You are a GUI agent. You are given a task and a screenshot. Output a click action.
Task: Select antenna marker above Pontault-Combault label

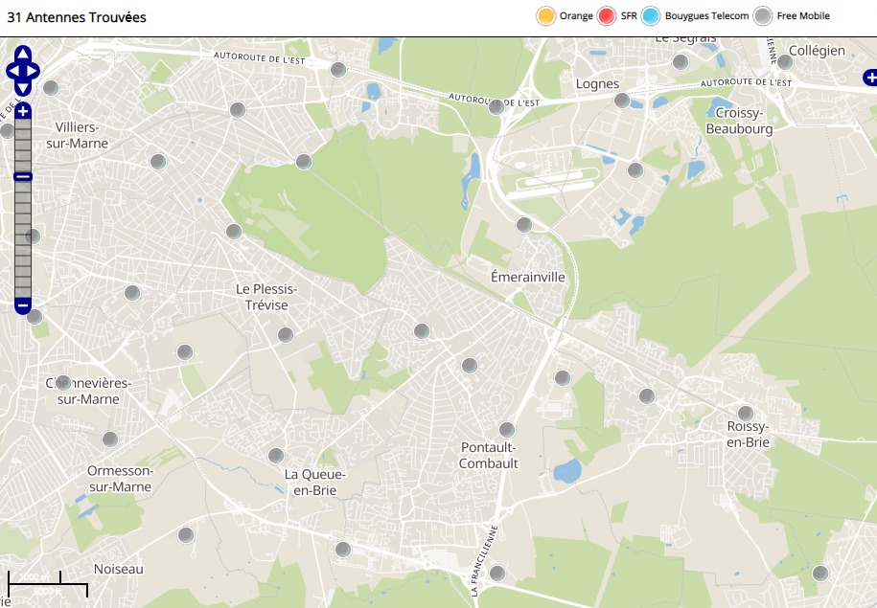(x=507, y=430)
